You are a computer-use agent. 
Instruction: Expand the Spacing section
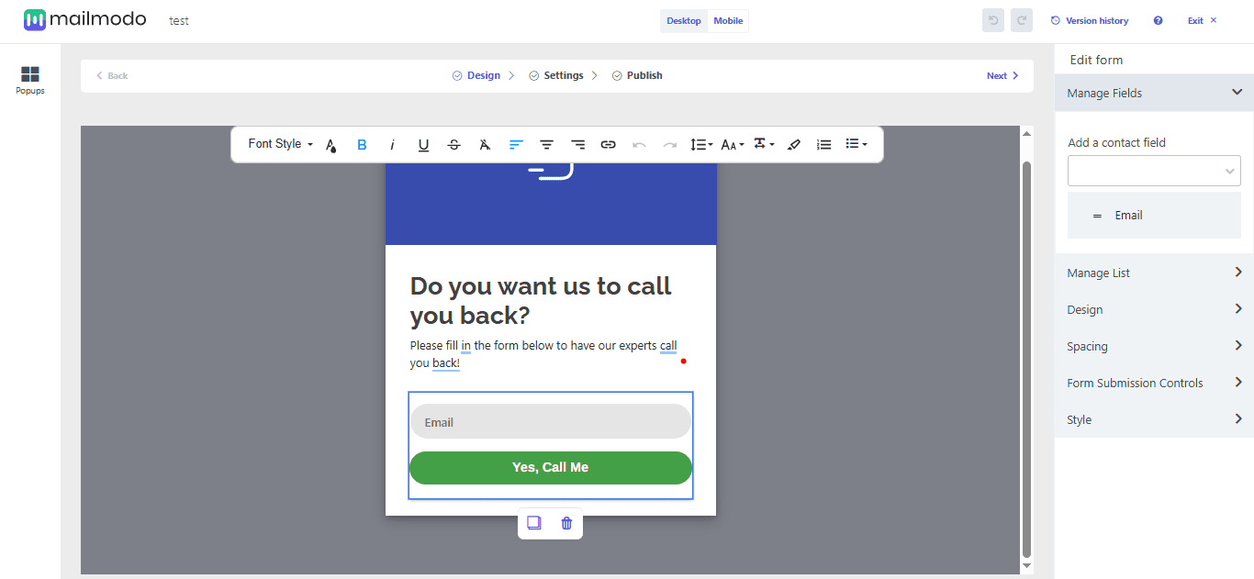click(1154, 346)
